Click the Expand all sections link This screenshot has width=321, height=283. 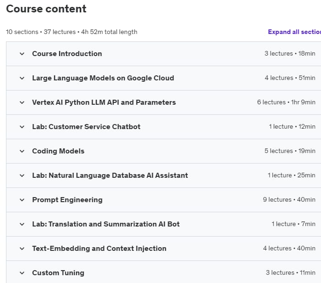click(294, 32)
